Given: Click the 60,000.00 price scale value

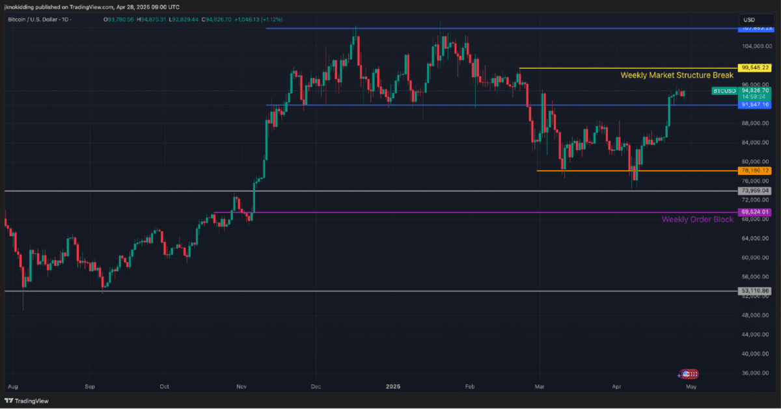Looking at the screenshot, I should tap(755, 258).
